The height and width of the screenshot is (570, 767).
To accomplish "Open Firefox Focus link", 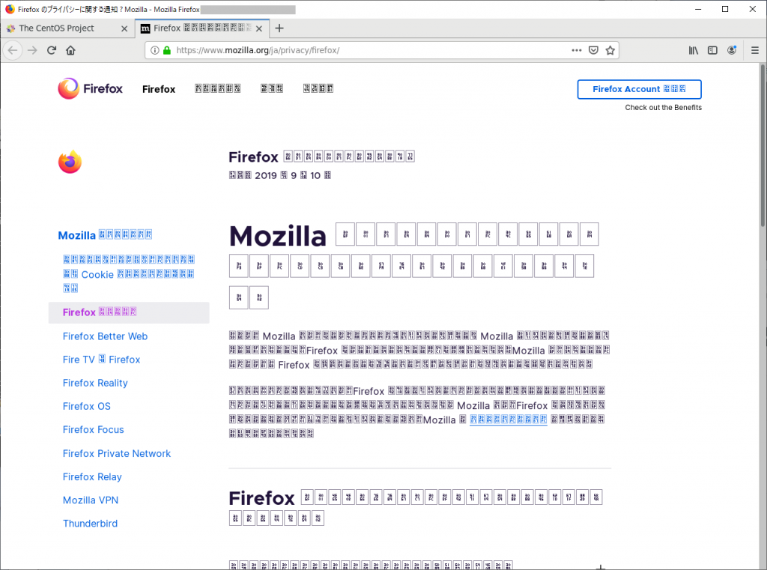I will tap(93, 430).
